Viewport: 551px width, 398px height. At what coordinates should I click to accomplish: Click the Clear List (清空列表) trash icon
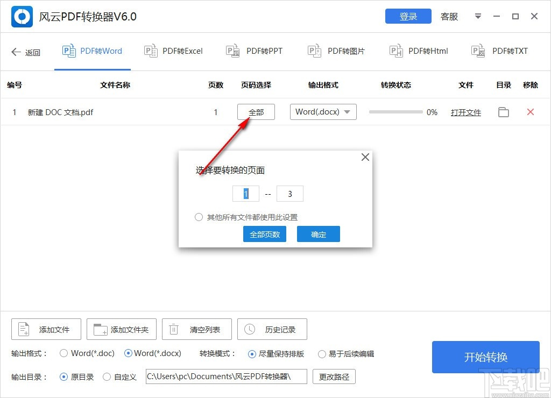point(173,329)
